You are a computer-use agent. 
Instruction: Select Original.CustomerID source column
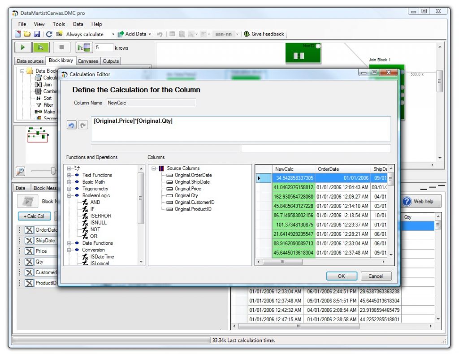[195, 202]
